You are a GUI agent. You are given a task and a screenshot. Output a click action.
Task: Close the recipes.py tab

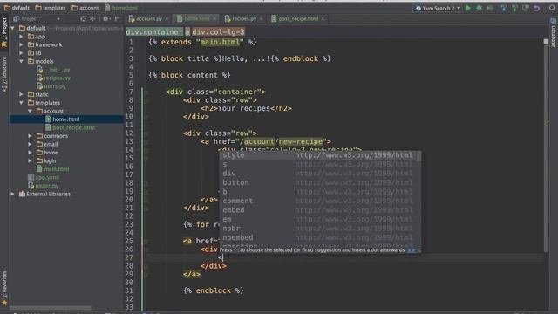(261, 18)
